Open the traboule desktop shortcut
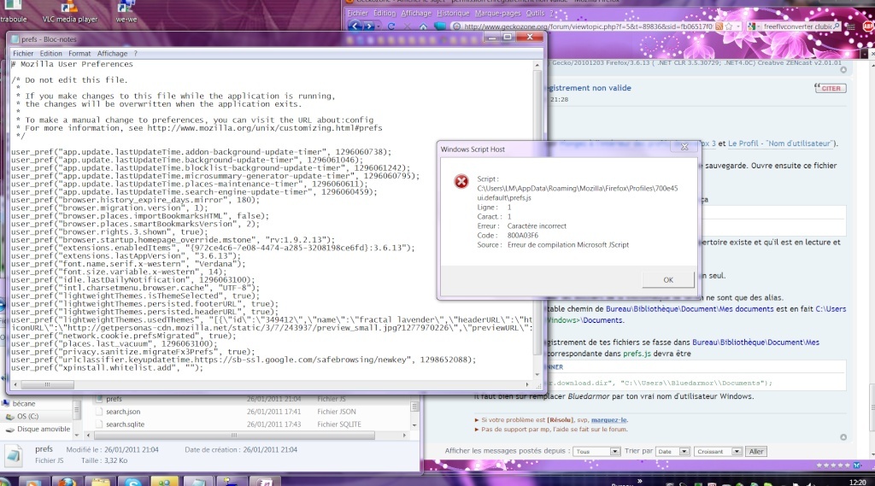Viewport: 875px width, 486px height. click(x=14, y=12)
